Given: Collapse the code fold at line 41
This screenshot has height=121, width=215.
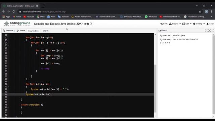Looking at the screenshot, I should click(8, 87).
